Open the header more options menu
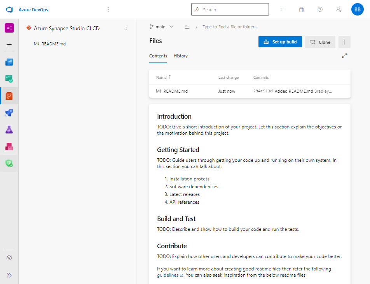This screenshot has height=284, width=370. tap(108, 9)
